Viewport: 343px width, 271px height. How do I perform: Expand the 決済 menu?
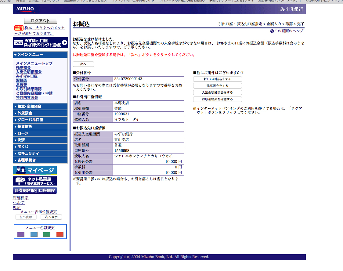[40, 140]
